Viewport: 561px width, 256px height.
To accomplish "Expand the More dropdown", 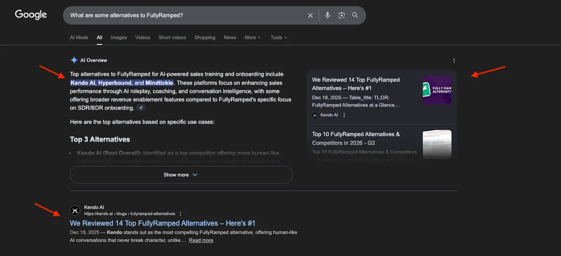I will (252, 37).
